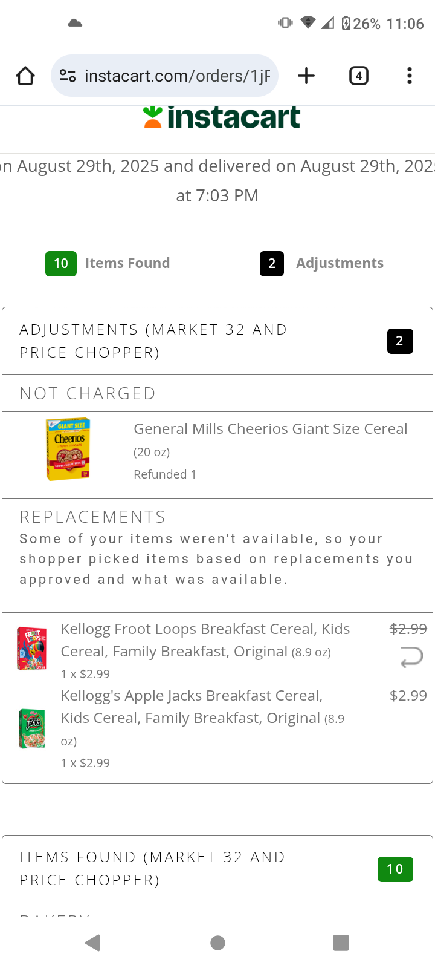The width and height of the screenshot is (435, 968).
Task: Tap the Apple Jacks product image
Action: pos(32,729)
